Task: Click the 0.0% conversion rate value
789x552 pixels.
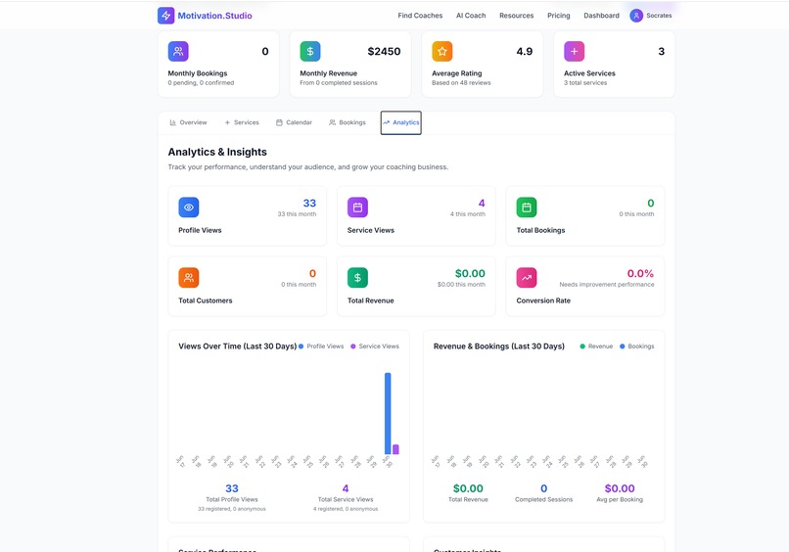Action: (640, 274)
